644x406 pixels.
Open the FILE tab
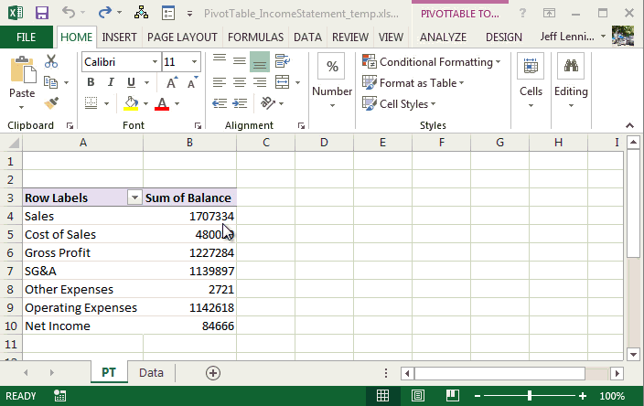27,37
